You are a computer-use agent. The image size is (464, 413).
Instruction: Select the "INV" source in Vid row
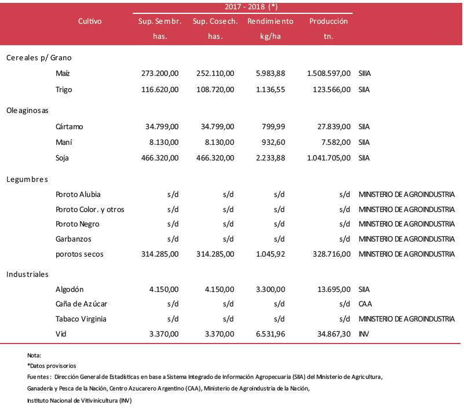click(x=364, y=334)
